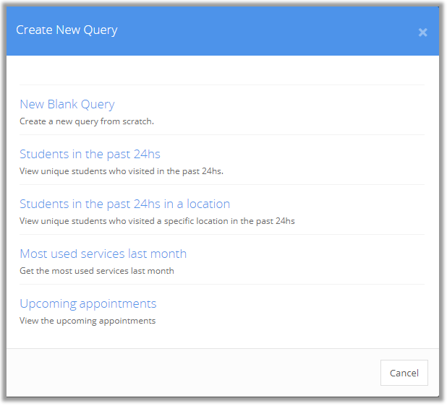Click the divider line above Upcoming appointments
The height and width of the screenshot is (406, 447).
[x=223, y=284]
